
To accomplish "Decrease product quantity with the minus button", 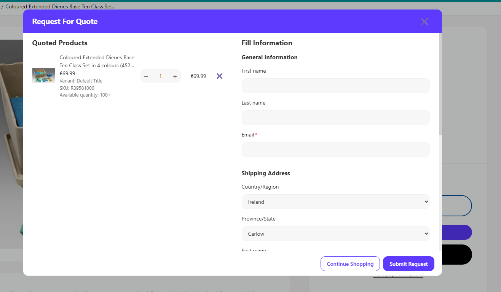I will 146,76.
